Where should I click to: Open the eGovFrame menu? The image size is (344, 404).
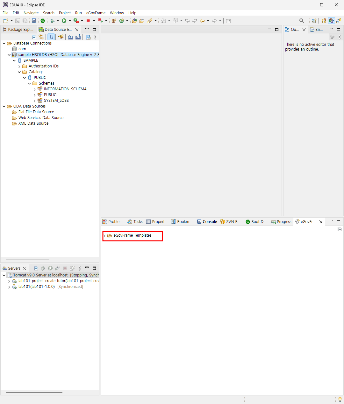point(96,13)
